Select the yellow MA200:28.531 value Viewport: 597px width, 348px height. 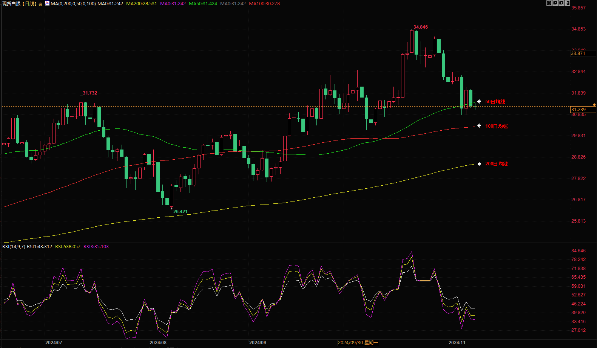(x=142, y=3)
